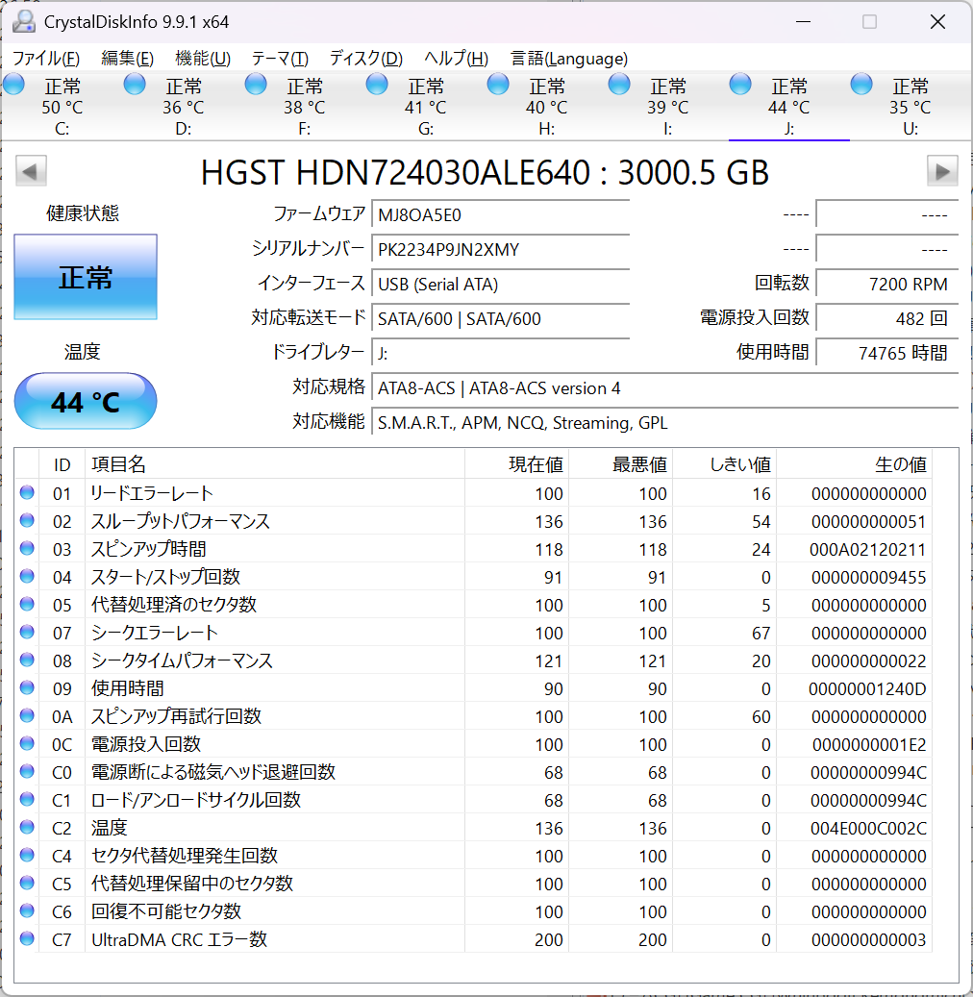Open the ヘルプ(H) menu
Viewport: 973px width, 997px height.
(456, 59)
